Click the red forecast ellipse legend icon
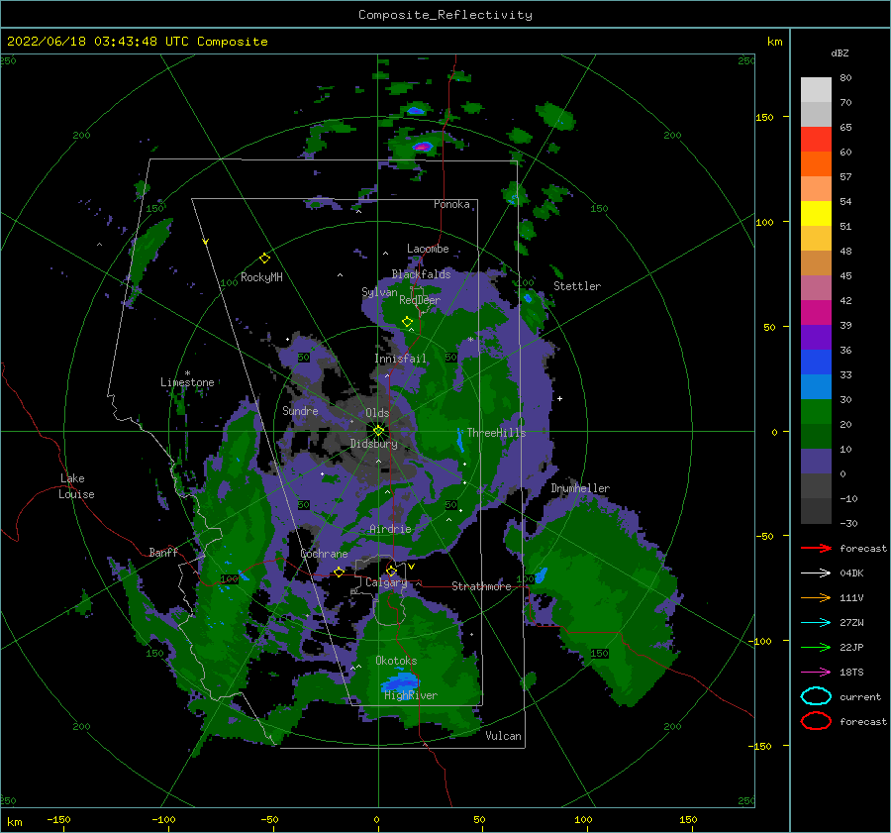891x833 pixels. tap(816, 721)
